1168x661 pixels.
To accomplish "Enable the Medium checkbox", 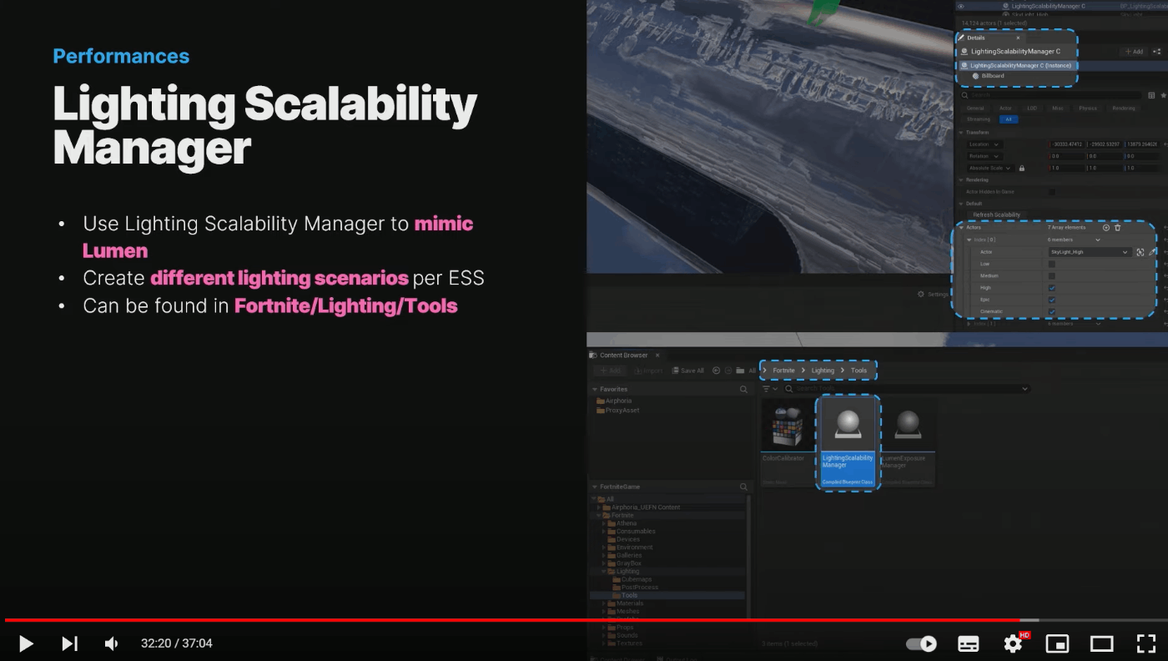I will (x=1052, y=275).
